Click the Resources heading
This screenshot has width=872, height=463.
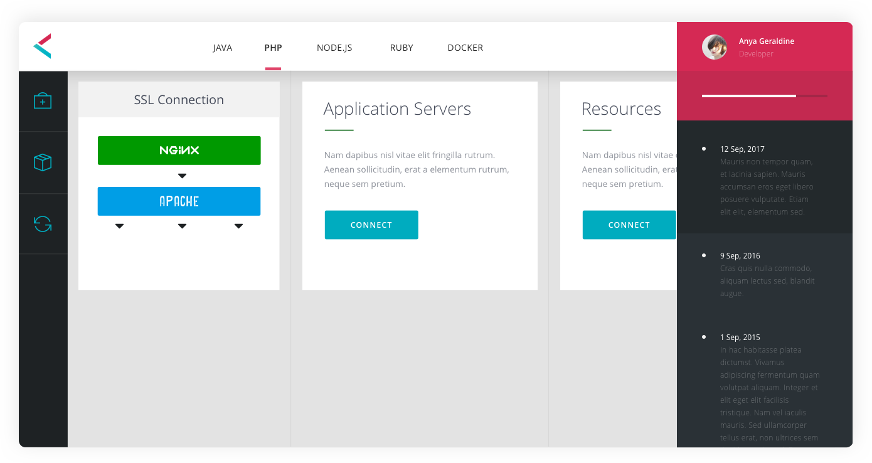(x=621, y=109)
